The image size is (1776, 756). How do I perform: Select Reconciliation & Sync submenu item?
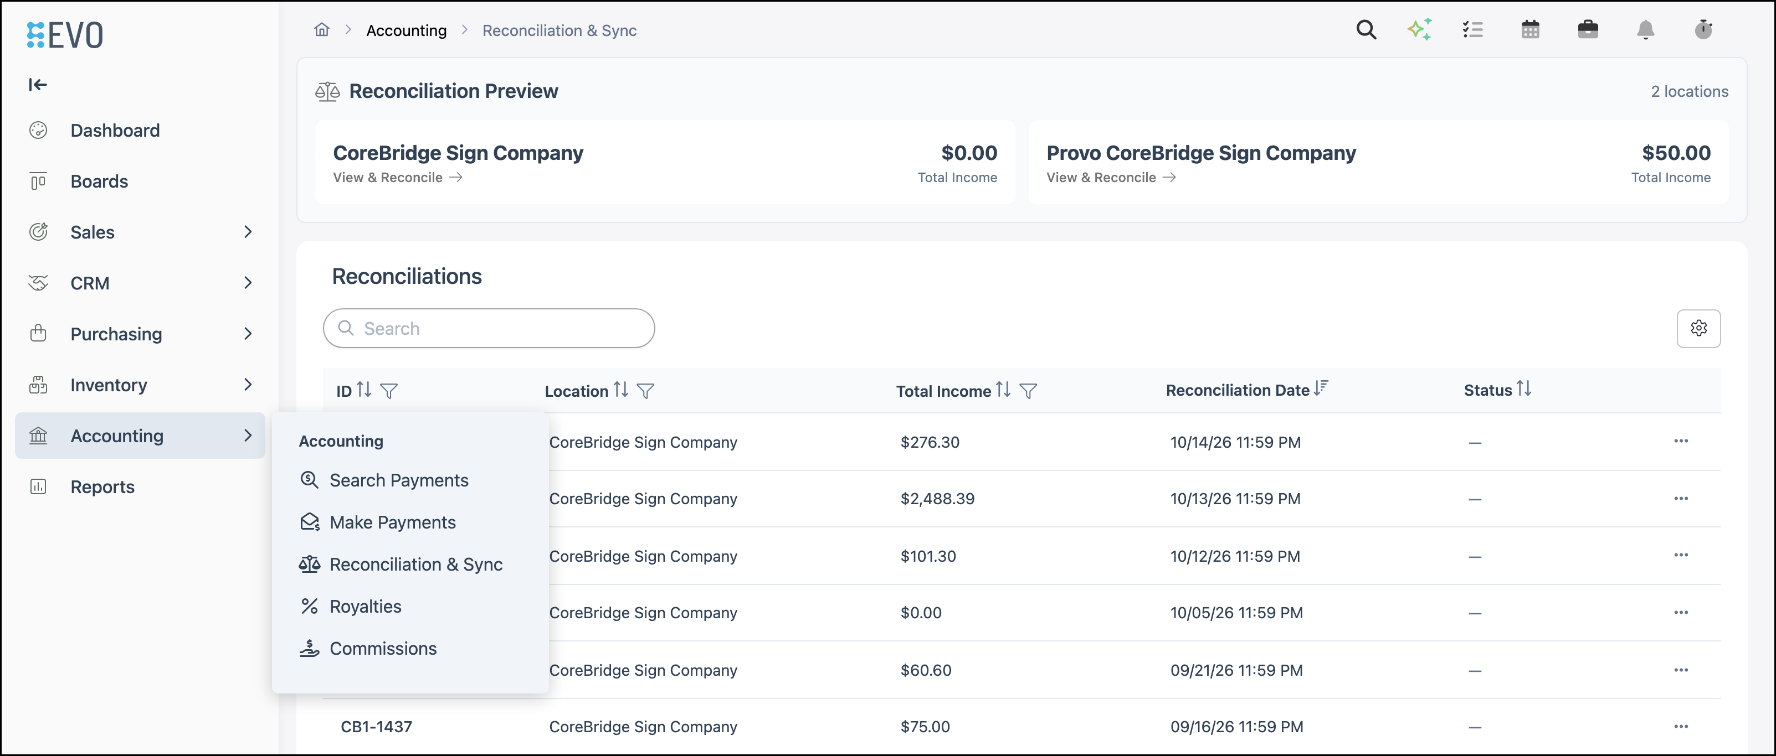401,564
